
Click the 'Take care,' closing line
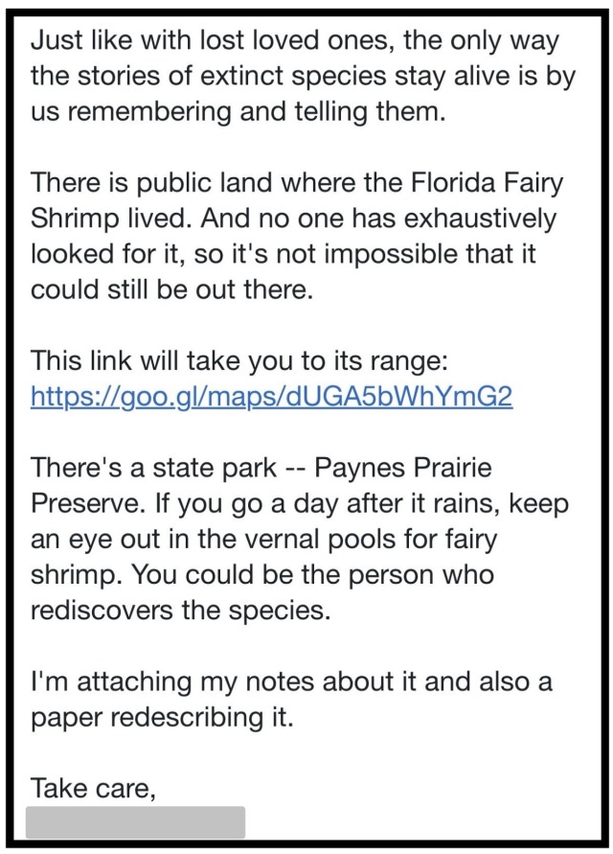tap(93, 788)
